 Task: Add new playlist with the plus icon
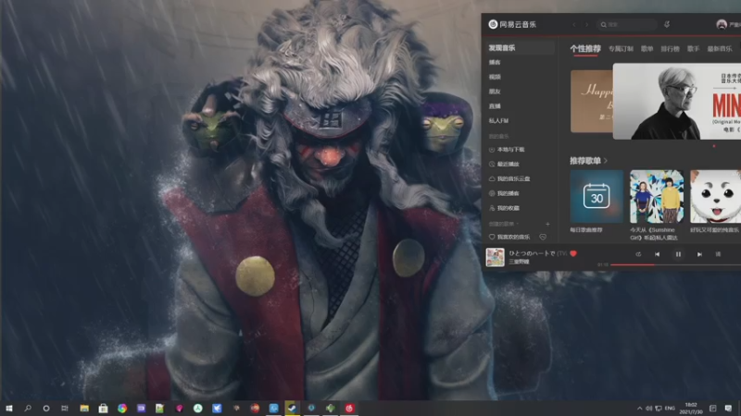(547, 224)
